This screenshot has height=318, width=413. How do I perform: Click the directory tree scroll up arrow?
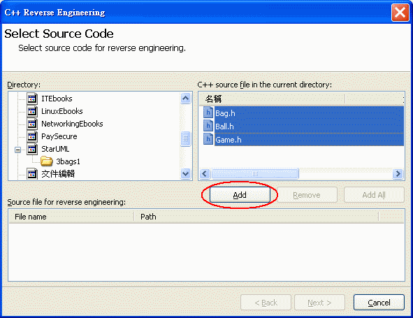185,99
